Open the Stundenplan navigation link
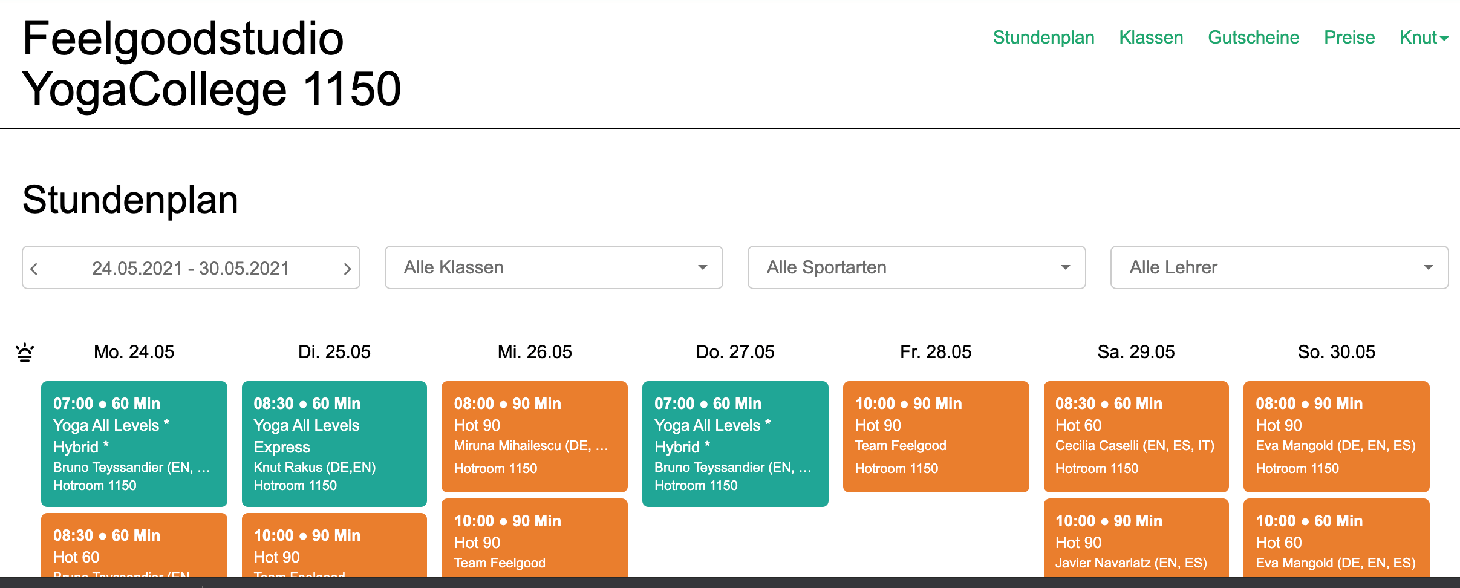 tap(1043, 38)
